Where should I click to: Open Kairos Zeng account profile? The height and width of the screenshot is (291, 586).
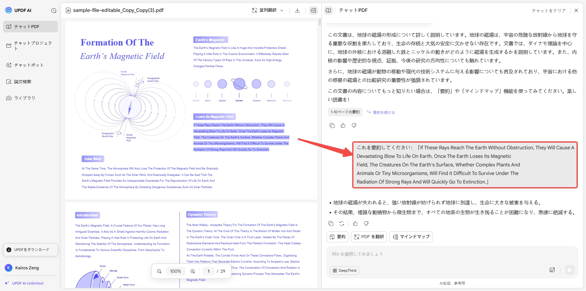point(22,268)
